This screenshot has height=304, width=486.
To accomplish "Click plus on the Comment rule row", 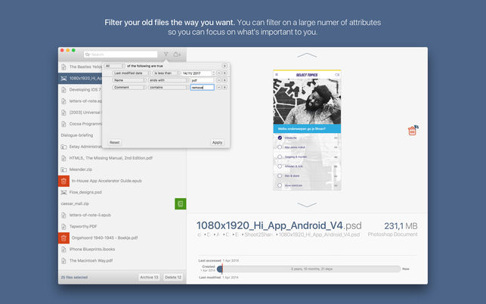I will click(224, 88).
